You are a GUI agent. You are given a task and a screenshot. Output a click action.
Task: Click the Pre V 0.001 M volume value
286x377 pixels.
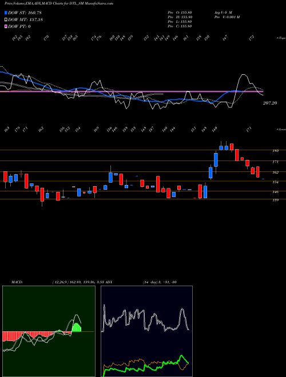pos(227,17)
